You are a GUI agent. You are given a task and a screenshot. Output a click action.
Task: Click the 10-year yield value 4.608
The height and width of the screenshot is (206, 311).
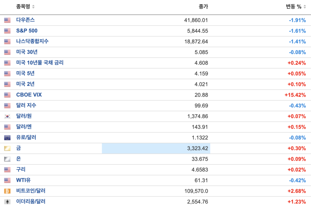pyautogui.click(x=201, y=63)
